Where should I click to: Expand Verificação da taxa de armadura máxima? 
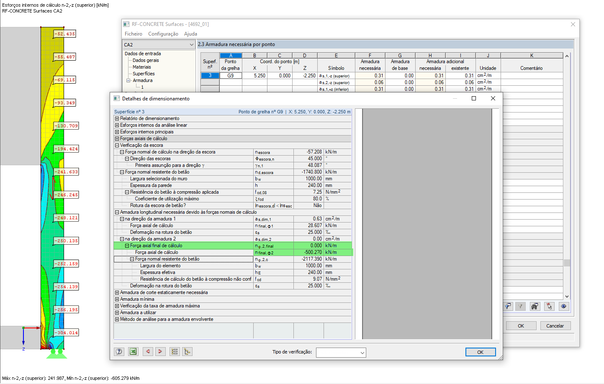[117, 306]
